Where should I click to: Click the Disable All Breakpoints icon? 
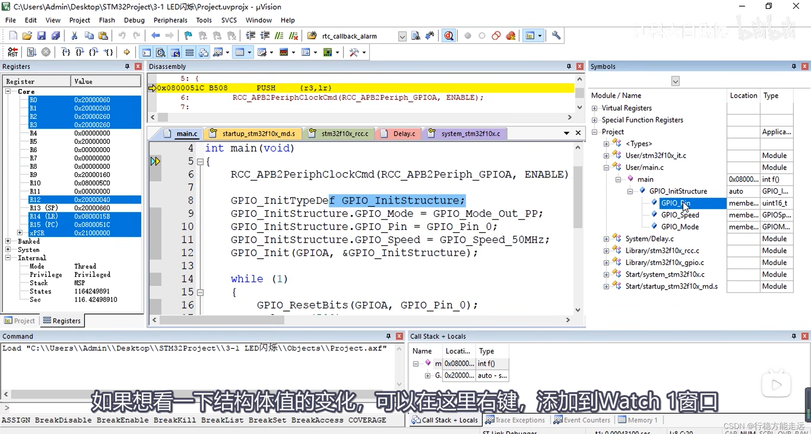click(496, 36)
